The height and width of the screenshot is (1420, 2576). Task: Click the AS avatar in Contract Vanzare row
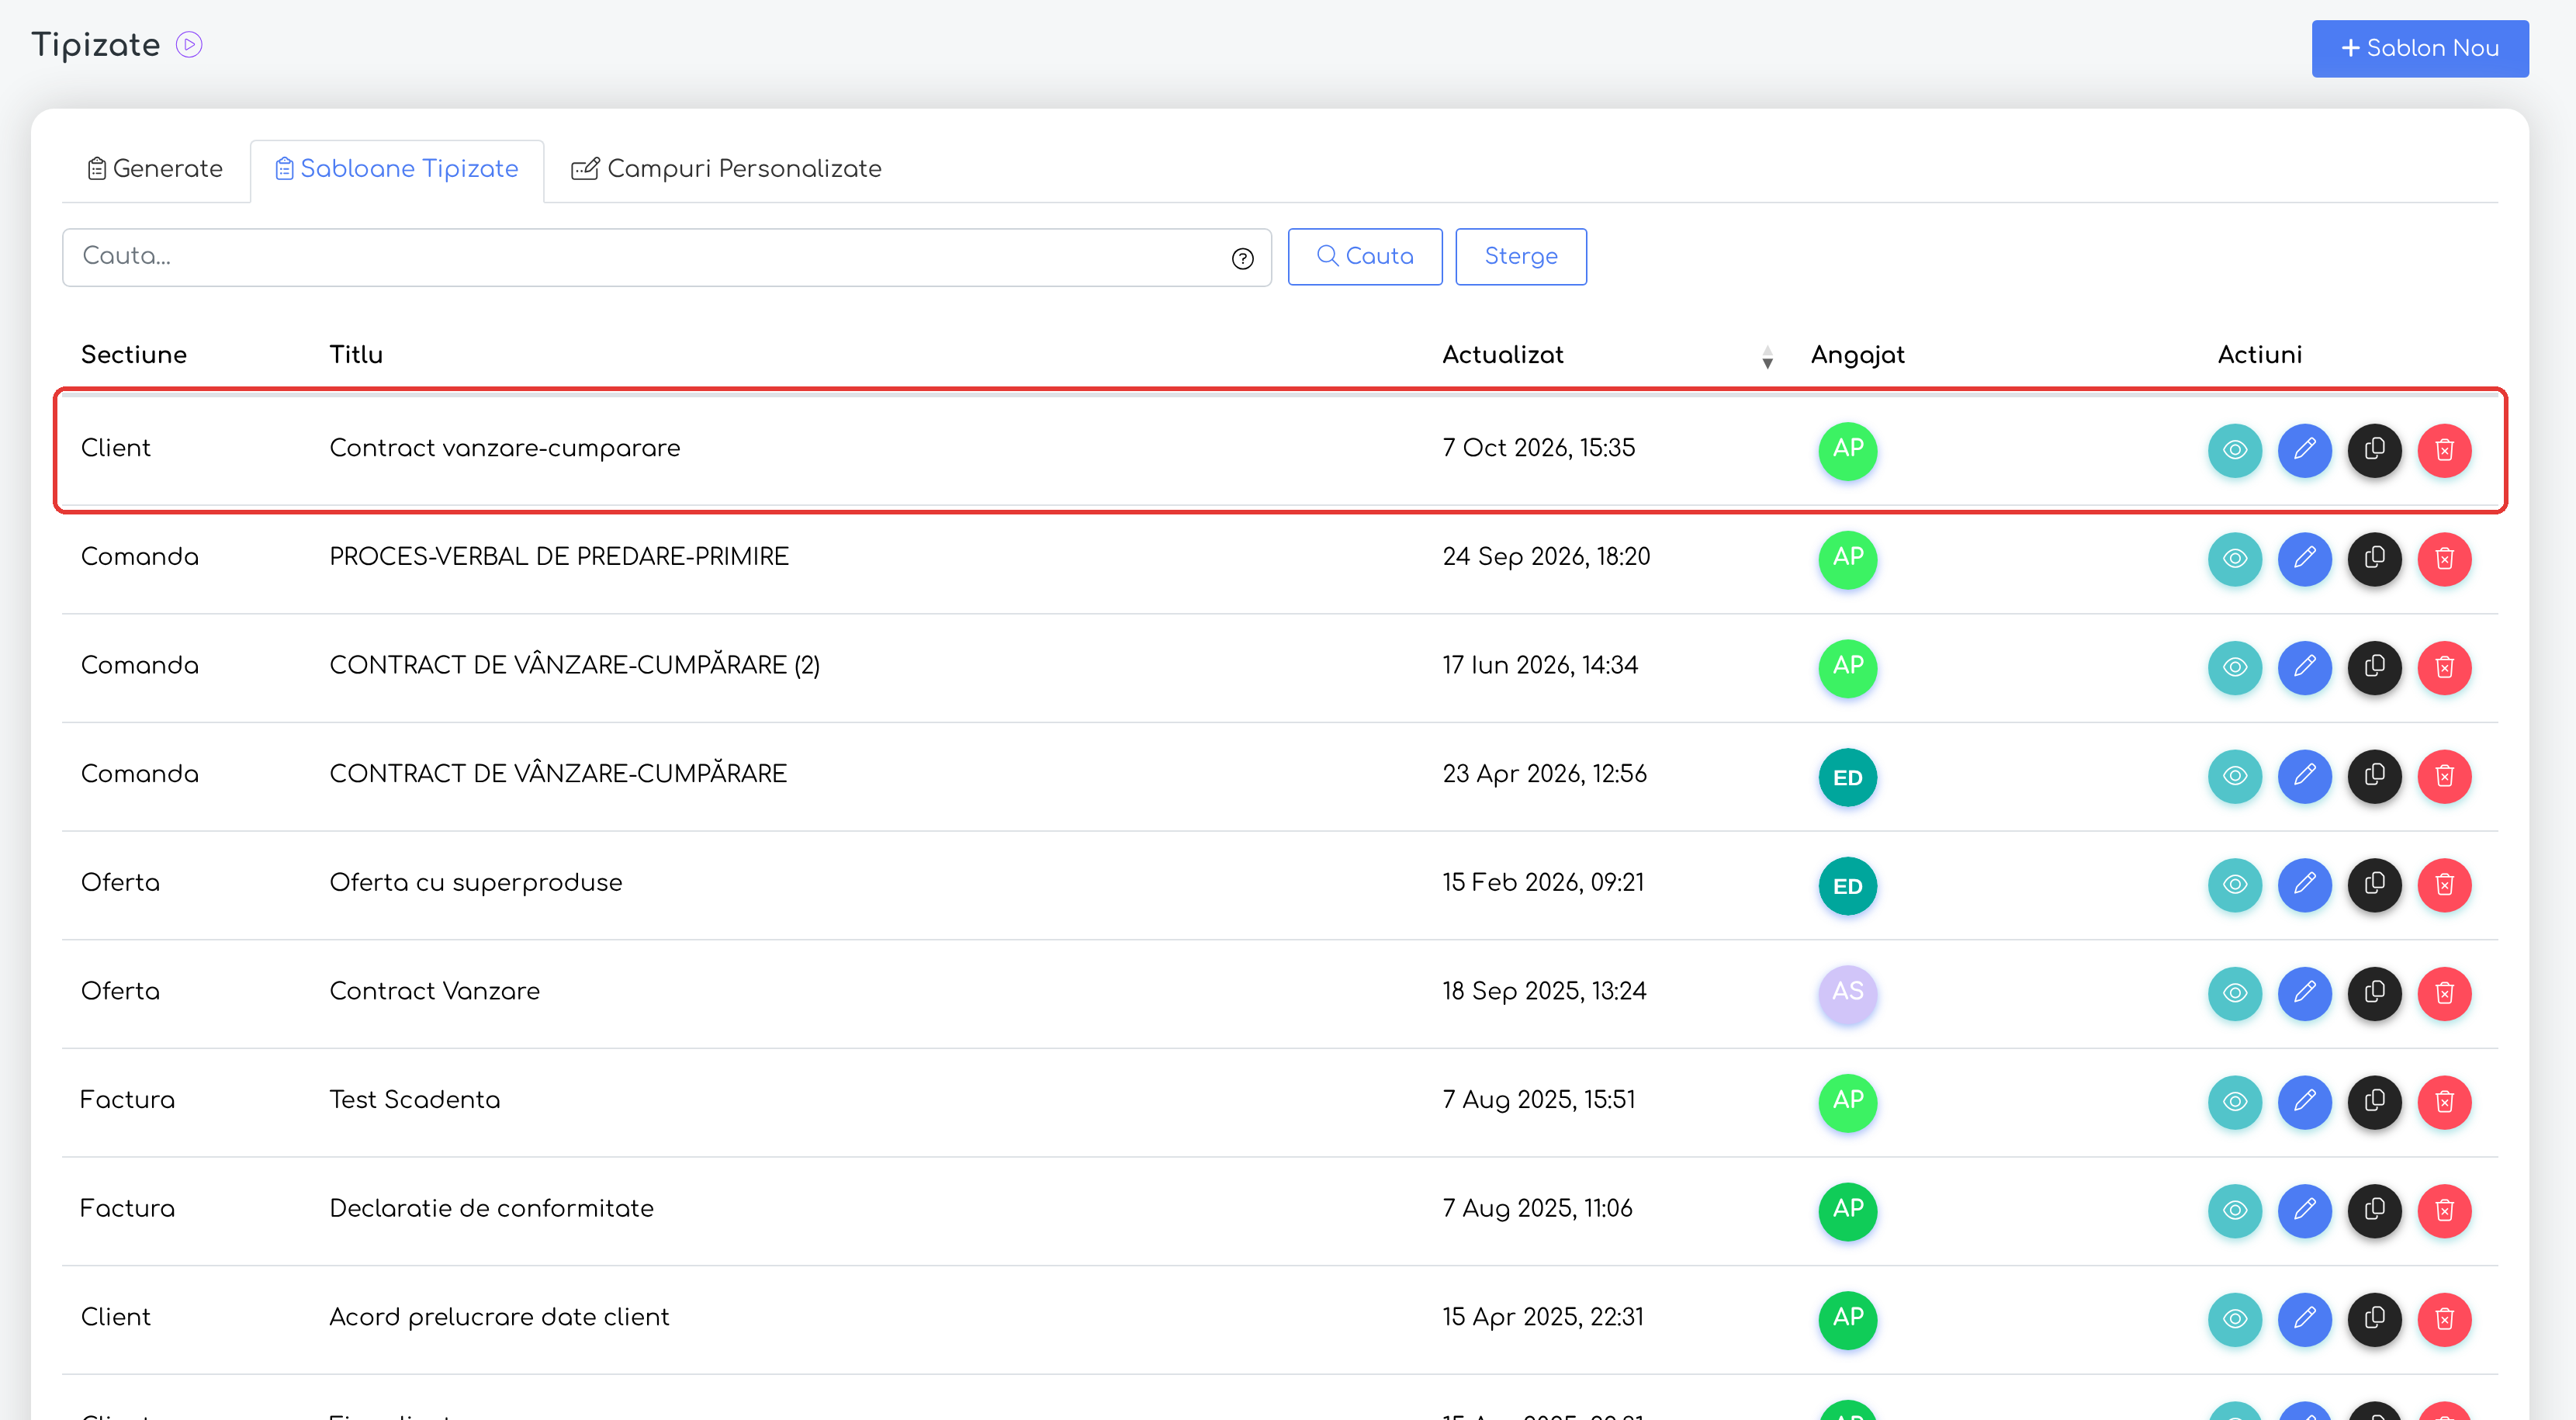tap(1847, 994)
